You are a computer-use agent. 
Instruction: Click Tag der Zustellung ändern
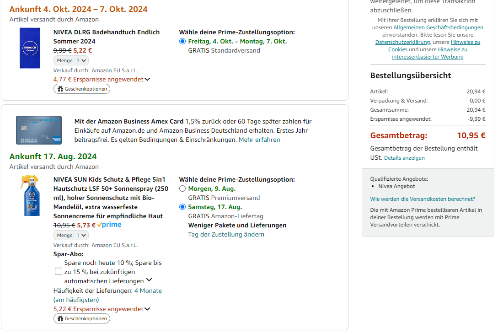226,235
